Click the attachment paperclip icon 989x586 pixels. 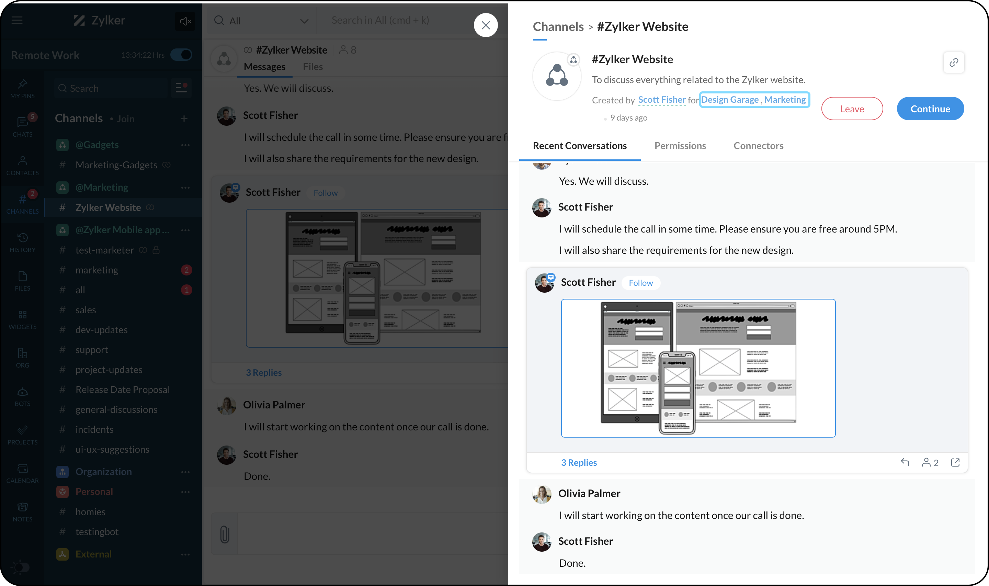[x=225, y=534]
